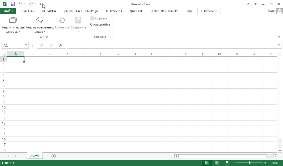
Task: Click in the formula bar input
Action: coord(172,45)
